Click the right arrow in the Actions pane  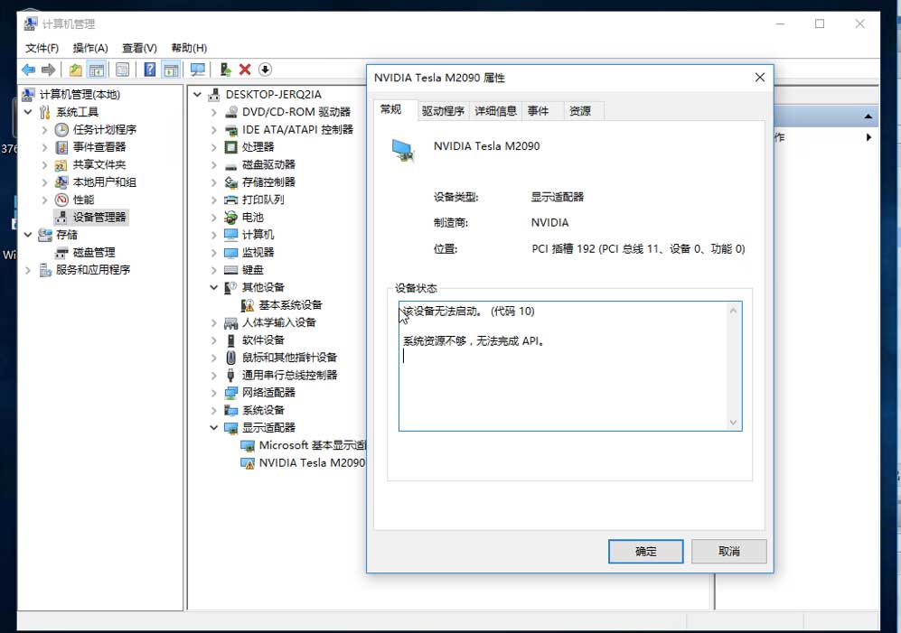[868, 137]
